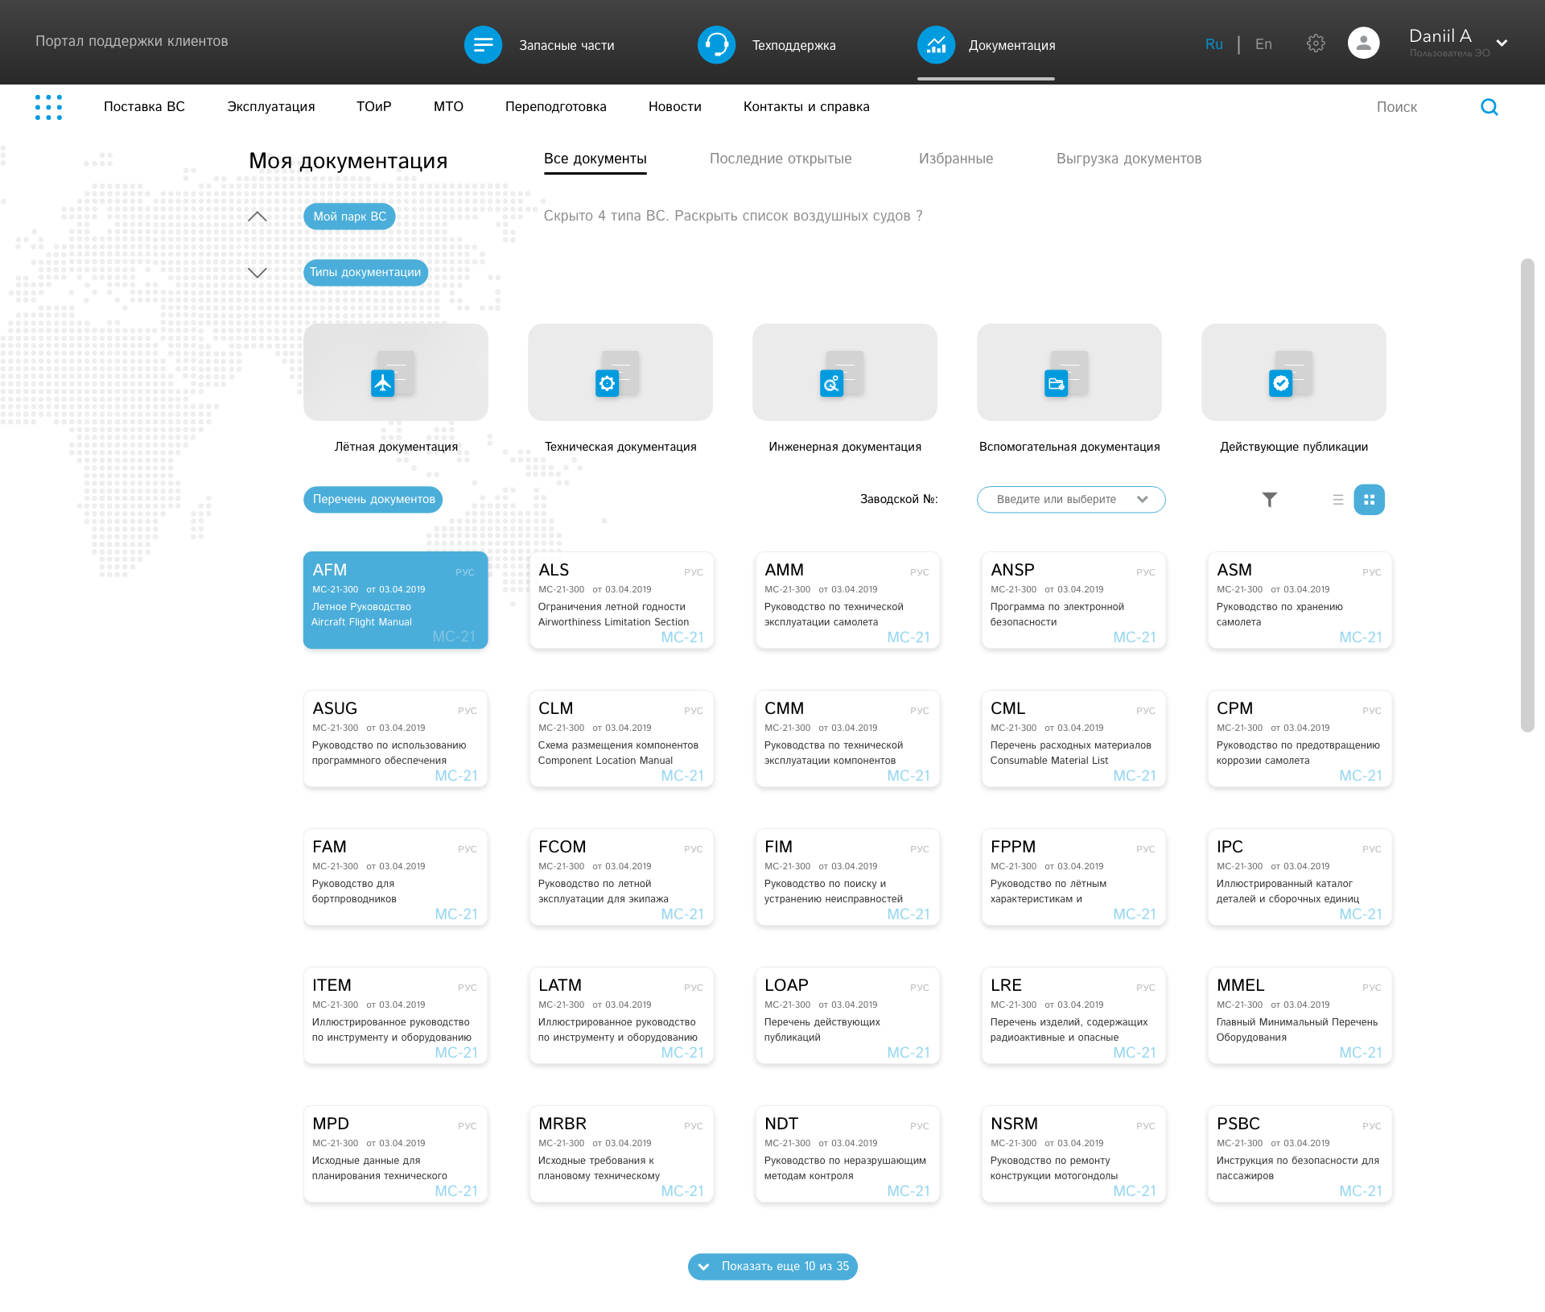This screenshot has height=1312, width=1545.
Task: Open the Документация chart icon
Action: (x=936, y=45)
